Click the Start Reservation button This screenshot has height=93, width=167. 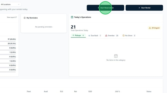pos(105,8)
